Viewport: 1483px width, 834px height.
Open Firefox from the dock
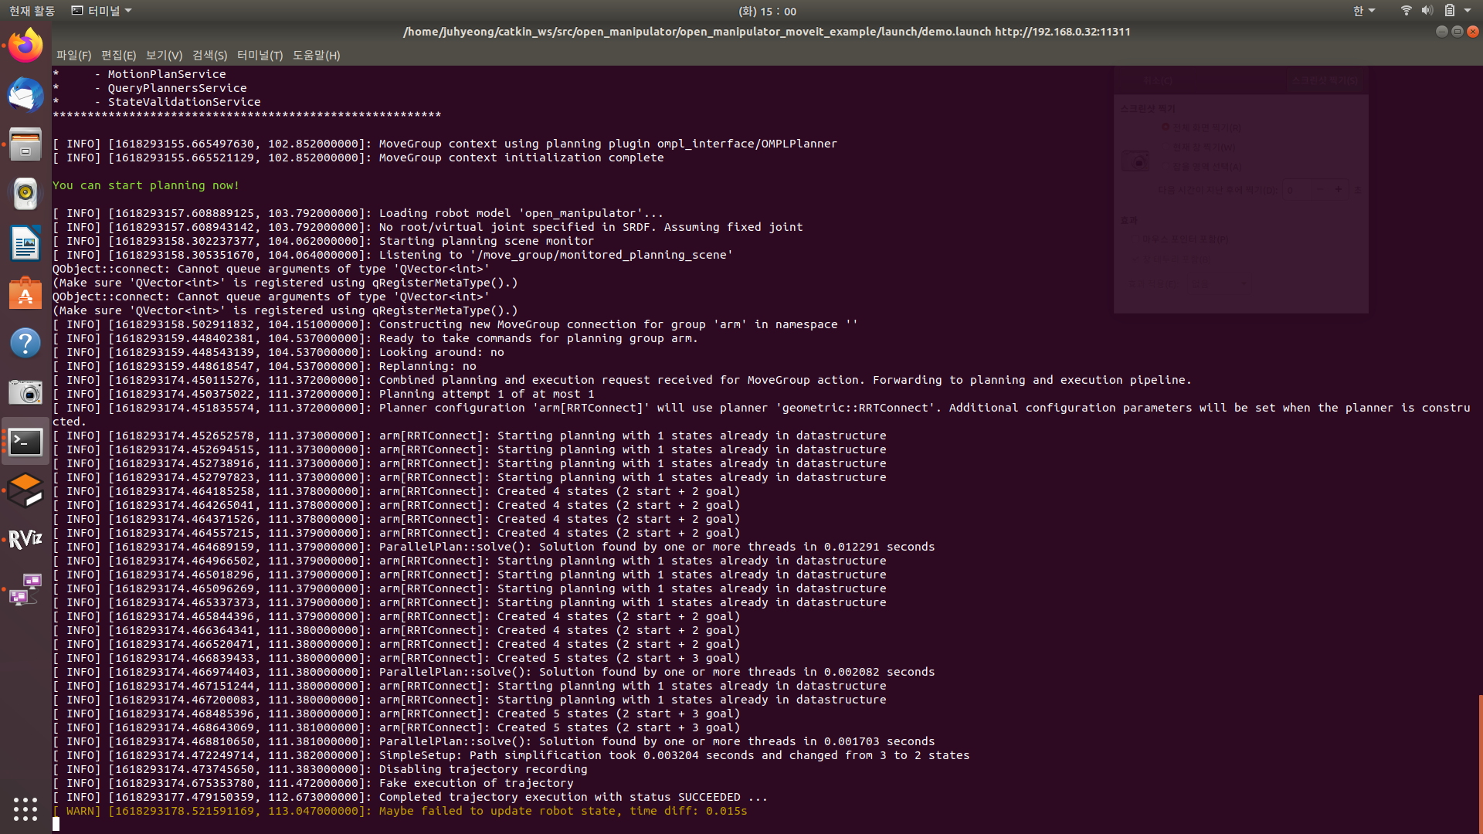coord(25,46)
